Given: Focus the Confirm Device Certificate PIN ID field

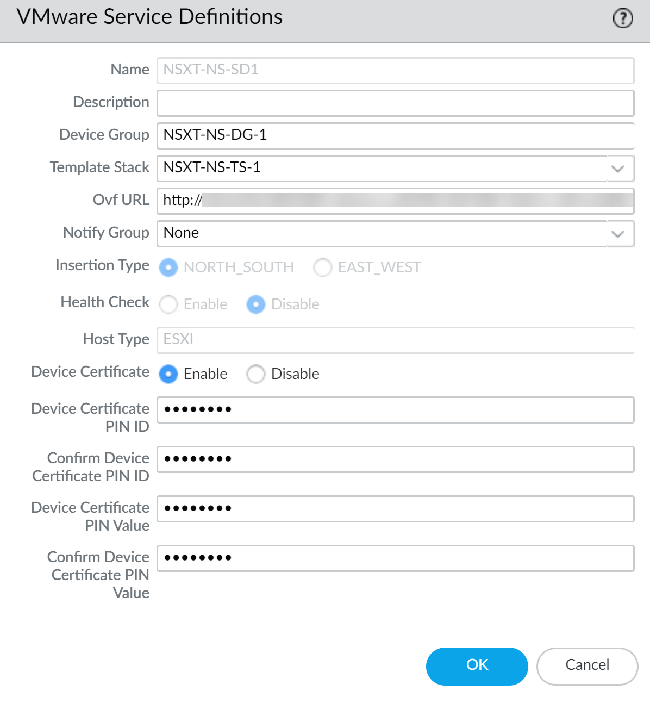Looking at the screenshot, I should (x=396, y=459).
